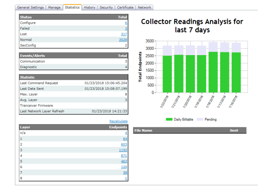
Task: Click the Pending legend color swatch
Action: pyautogui.click(x=200, y=119)
